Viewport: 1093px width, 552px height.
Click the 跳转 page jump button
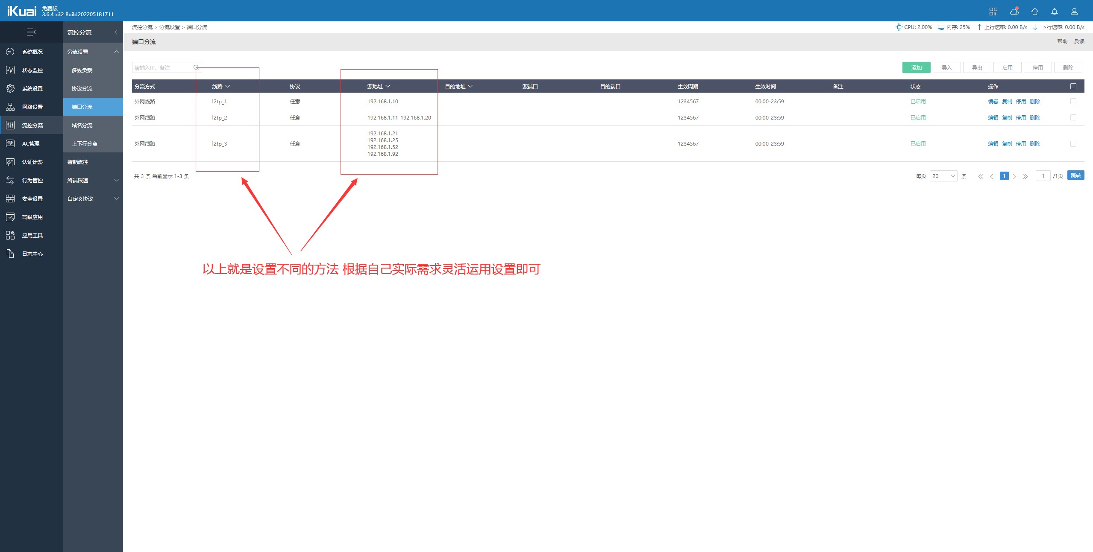click(x=1075, y=175)
